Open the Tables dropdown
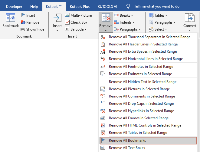Viewport: 200px width, 152px height. pyautogui.click(x=158, y=15)
